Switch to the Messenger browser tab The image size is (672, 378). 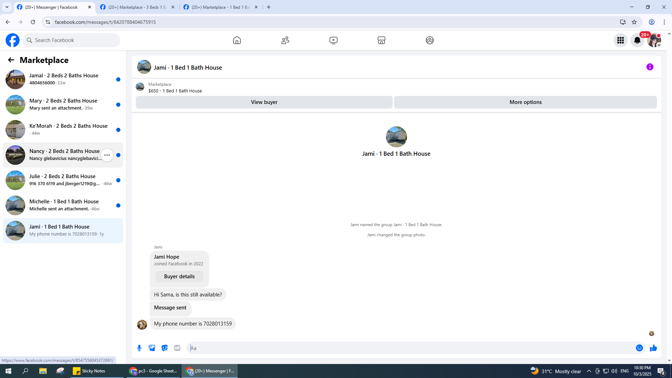[51, 7]
